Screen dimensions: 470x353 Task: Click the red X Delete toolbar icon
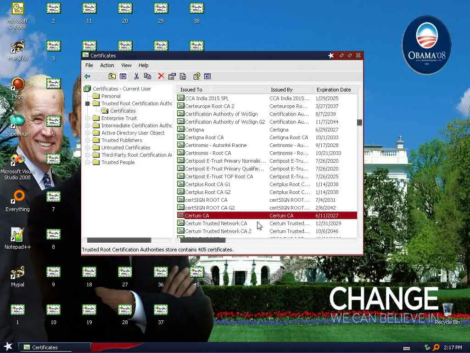tap(161, 76)
